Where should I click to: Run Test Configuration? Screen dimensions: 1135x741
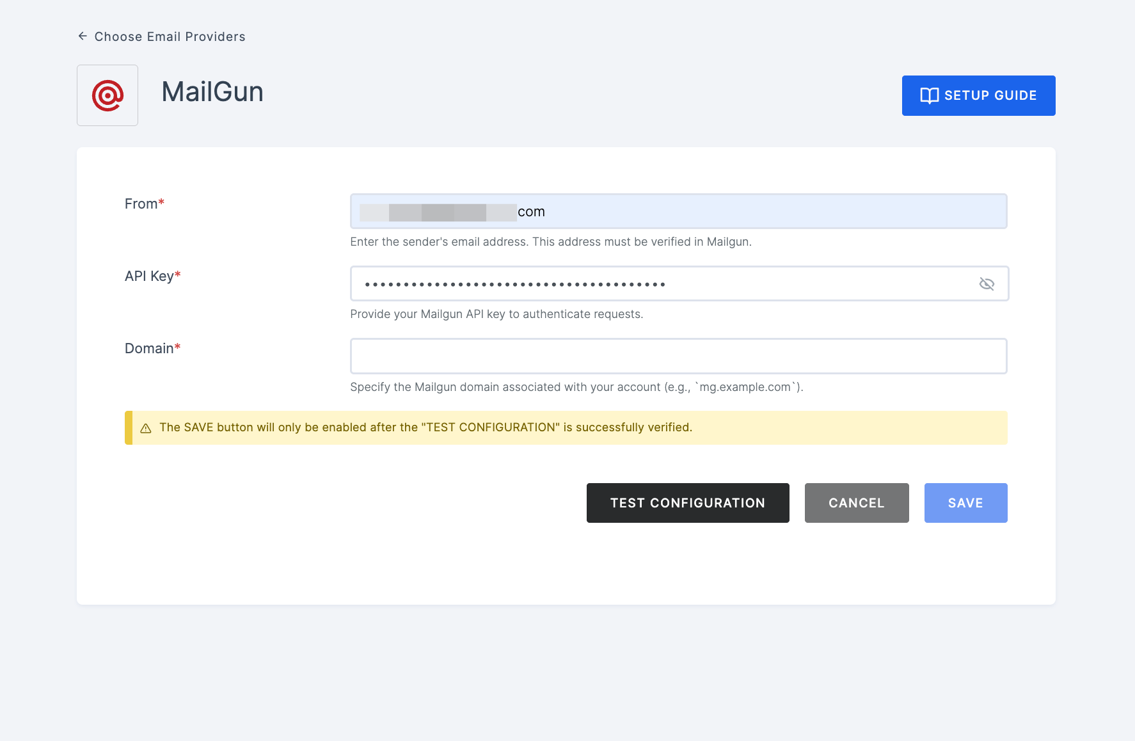688,503
